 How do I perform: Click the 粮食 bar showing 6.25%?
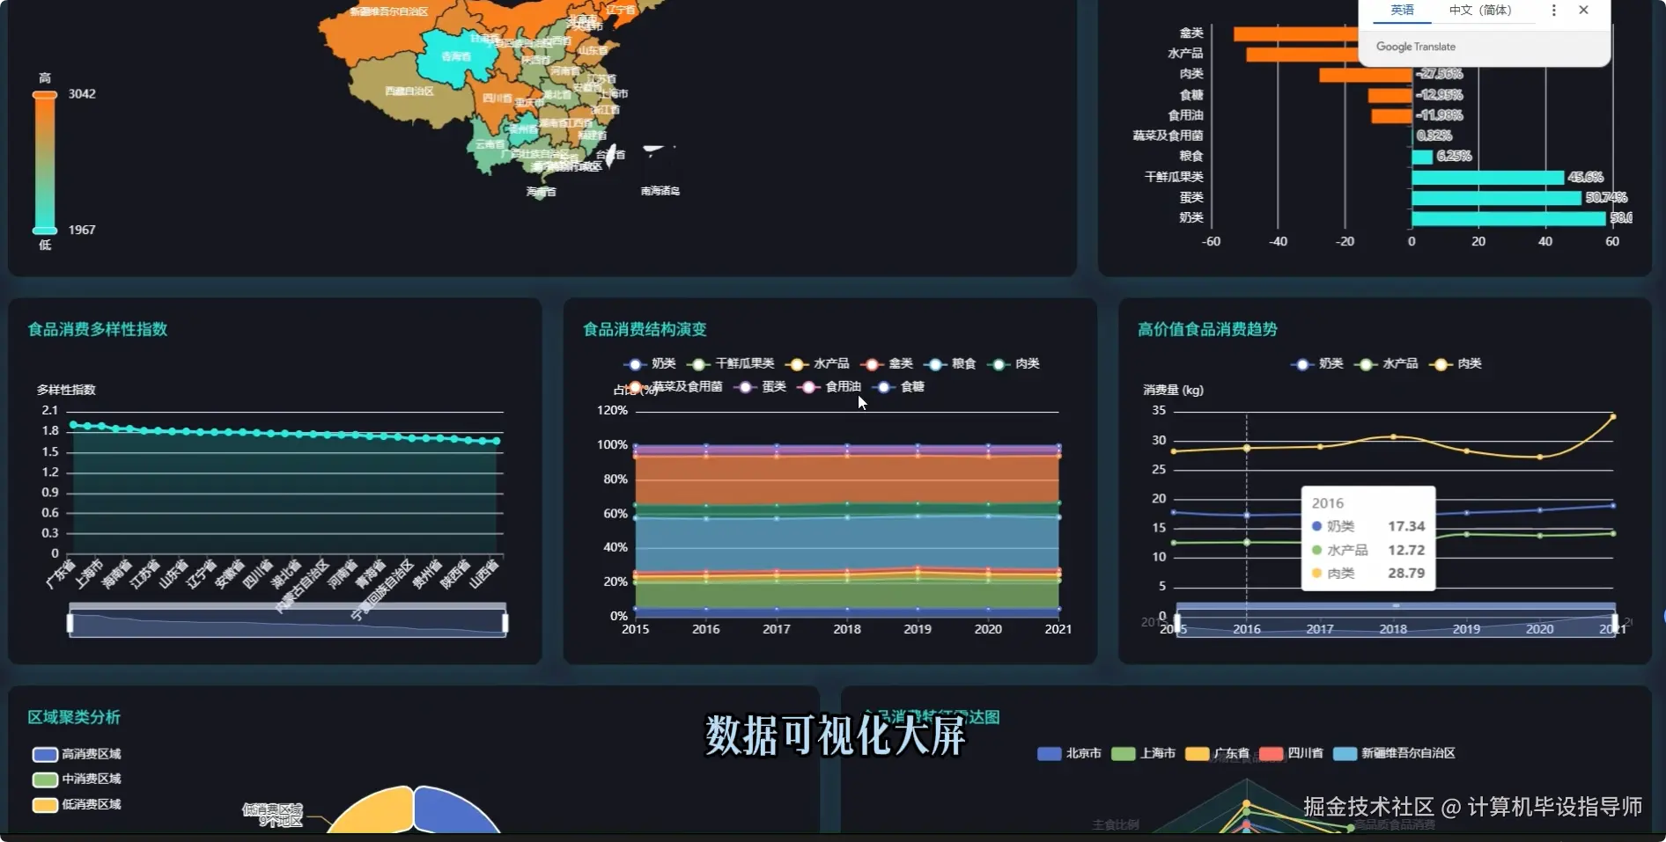[x=1422, y=157]
